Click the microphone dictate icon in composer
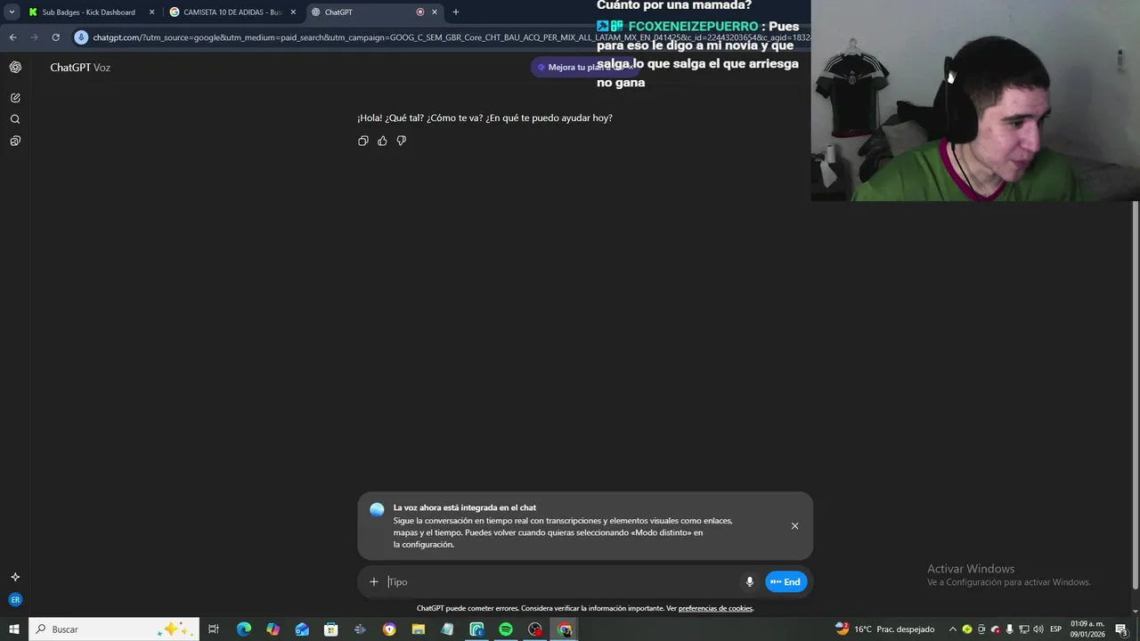The image size is (1140, 641). (x=750, y=581)
